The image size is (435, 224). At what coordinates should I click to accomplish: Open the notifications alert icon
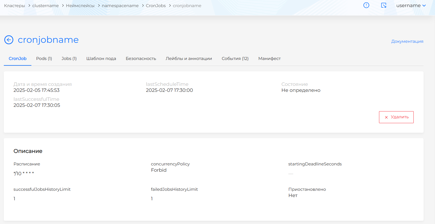point(366,5)
